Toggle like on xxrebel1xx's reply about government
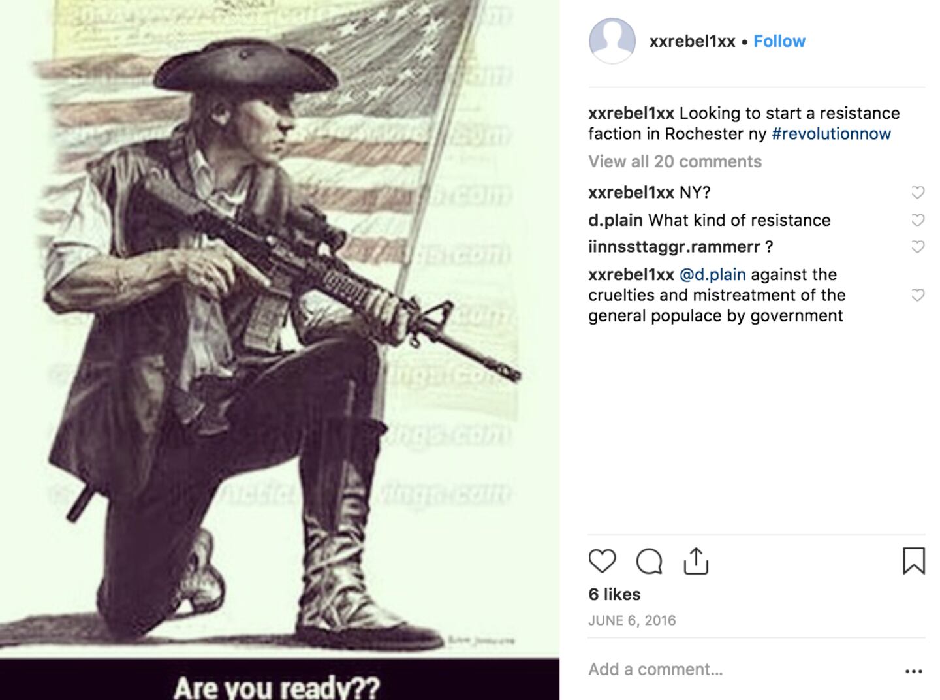Image resolution: width=940 pixels, height=700 pixels. (x=917, y=294)
